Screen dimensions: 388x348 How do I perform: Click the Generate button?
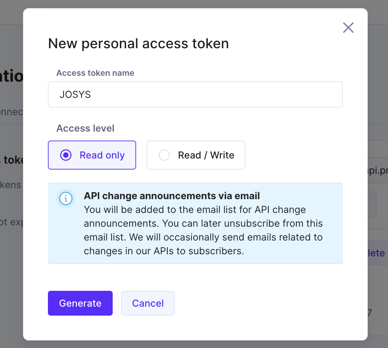coord(80,303)
